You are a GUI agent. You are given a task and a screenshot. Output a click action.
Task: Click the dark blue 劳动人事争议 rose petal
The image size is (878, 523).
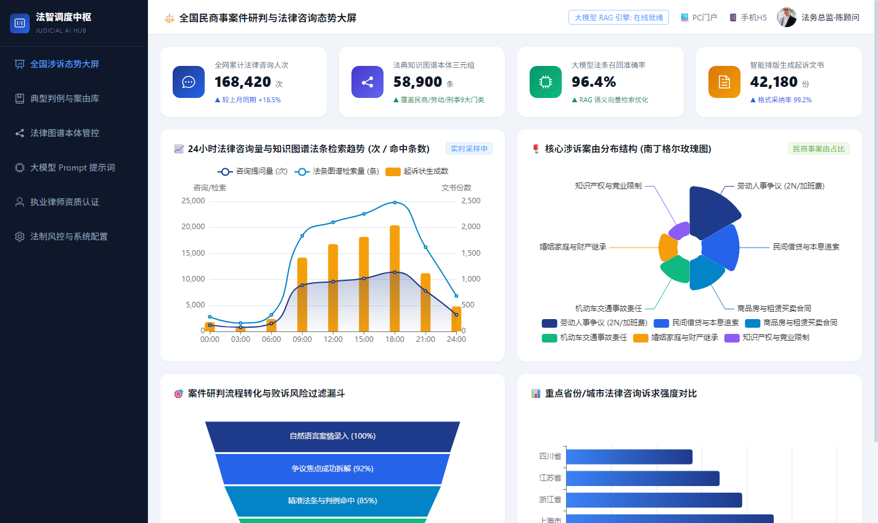711,213
